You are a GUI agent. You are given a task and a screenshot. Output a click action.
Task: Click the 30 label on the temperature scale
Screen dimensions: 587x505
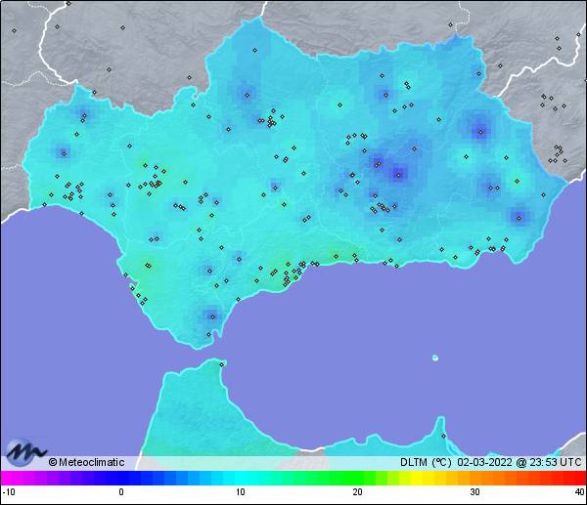point(475,491)
